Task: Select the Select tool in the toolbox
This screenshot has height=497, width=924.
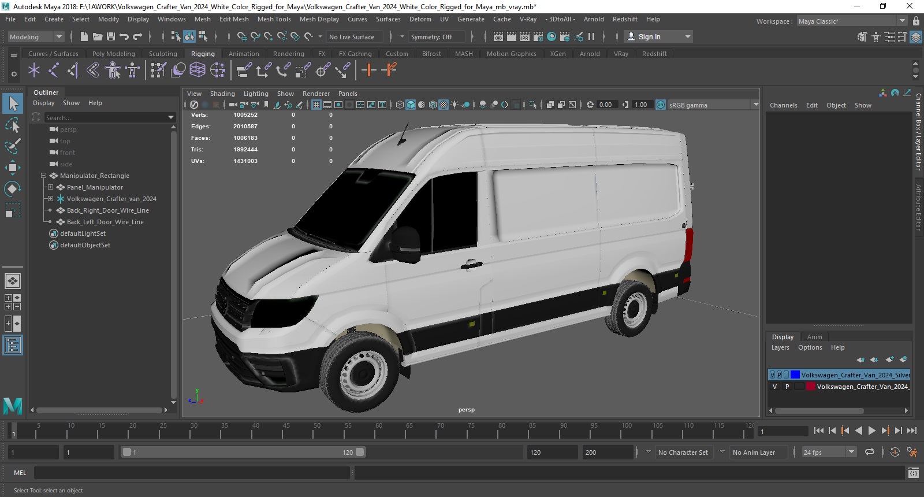Action: click(x=13, y=103)
